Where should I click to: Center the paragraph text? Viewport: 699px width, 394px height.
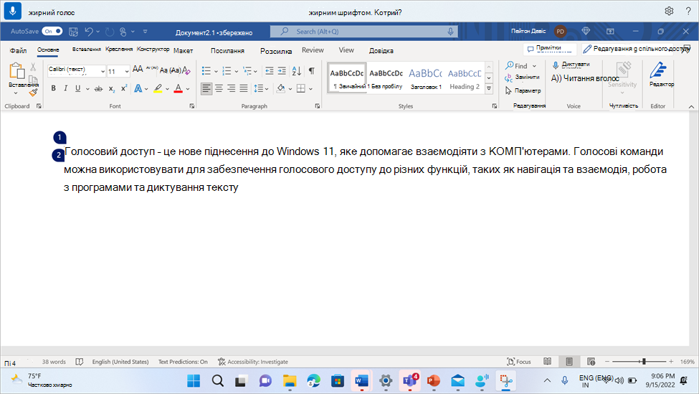coord(219,88)
